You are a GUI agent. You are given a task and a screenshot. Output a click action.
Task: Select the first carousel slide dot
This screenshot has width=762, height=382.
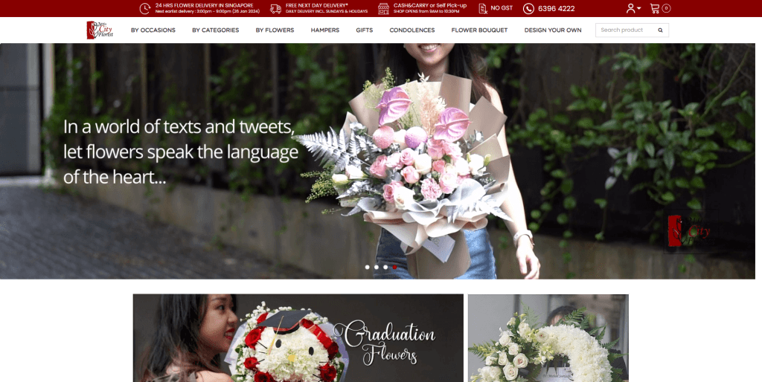(x=367, y=267)
